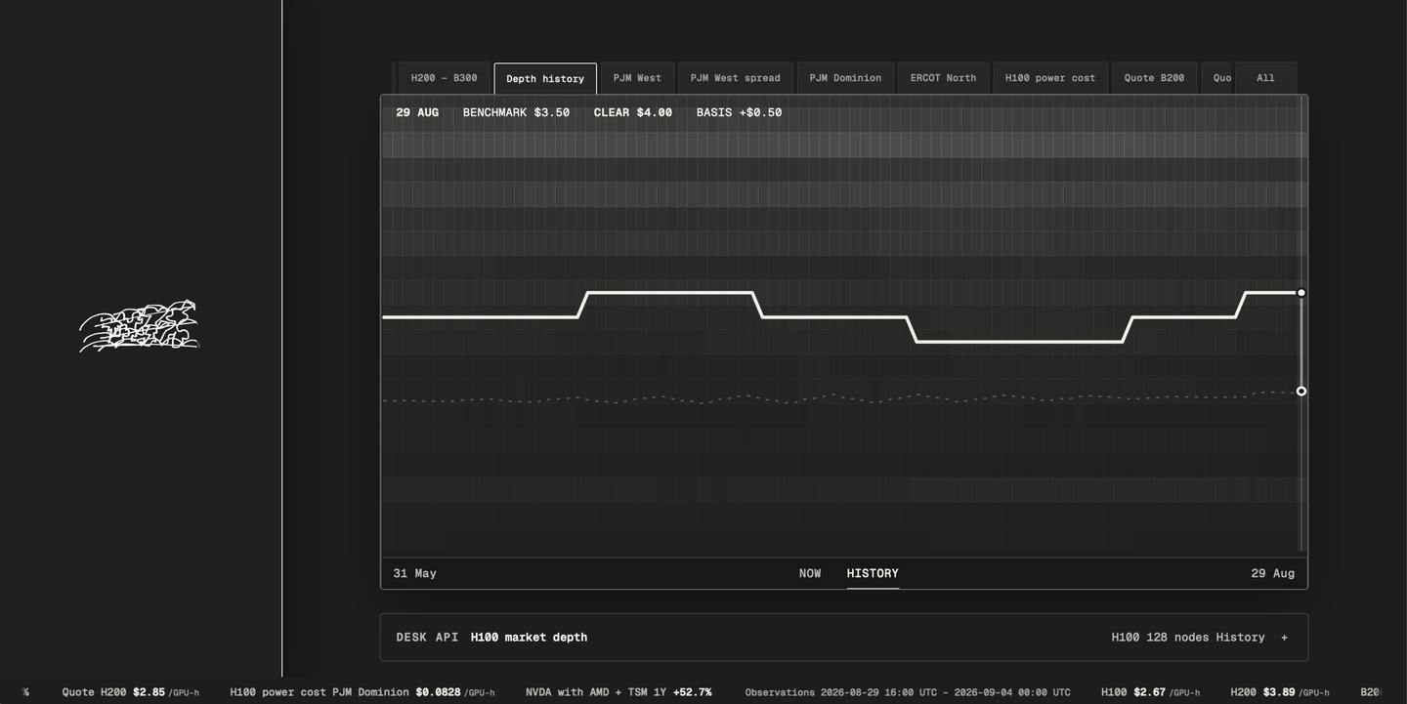
Task: Click the NVDA with AMD + TSM ticker item
Action: (618, 692)
